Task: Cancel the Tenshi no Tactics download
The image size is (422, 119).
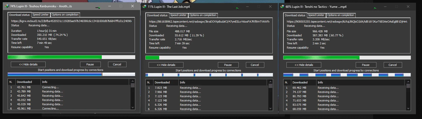Action: [x=393, y=65]
